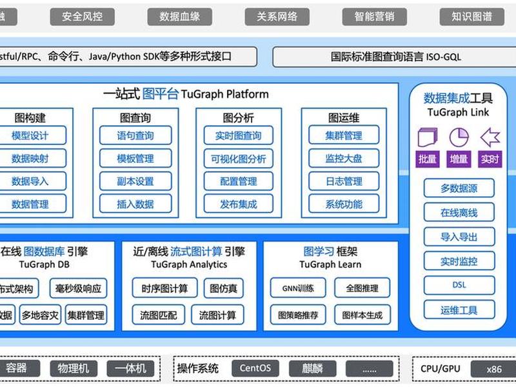Open the 安全风控 scenario box

[83, 17]
